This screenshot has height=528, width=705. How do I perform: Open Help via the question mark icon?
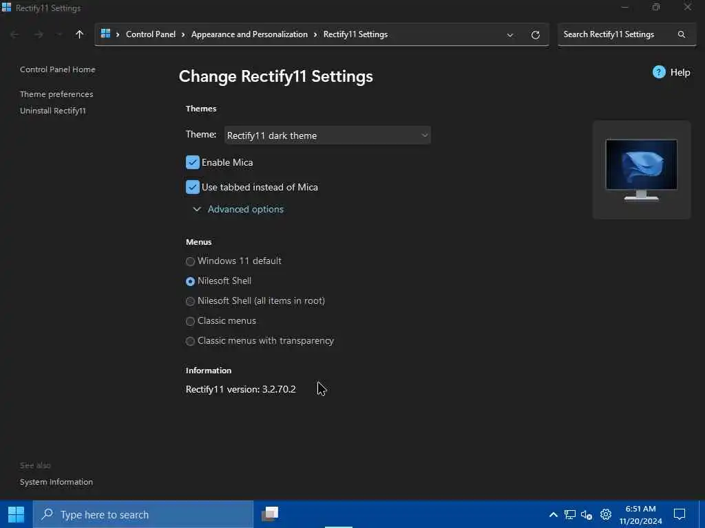[x=659, y=71]
